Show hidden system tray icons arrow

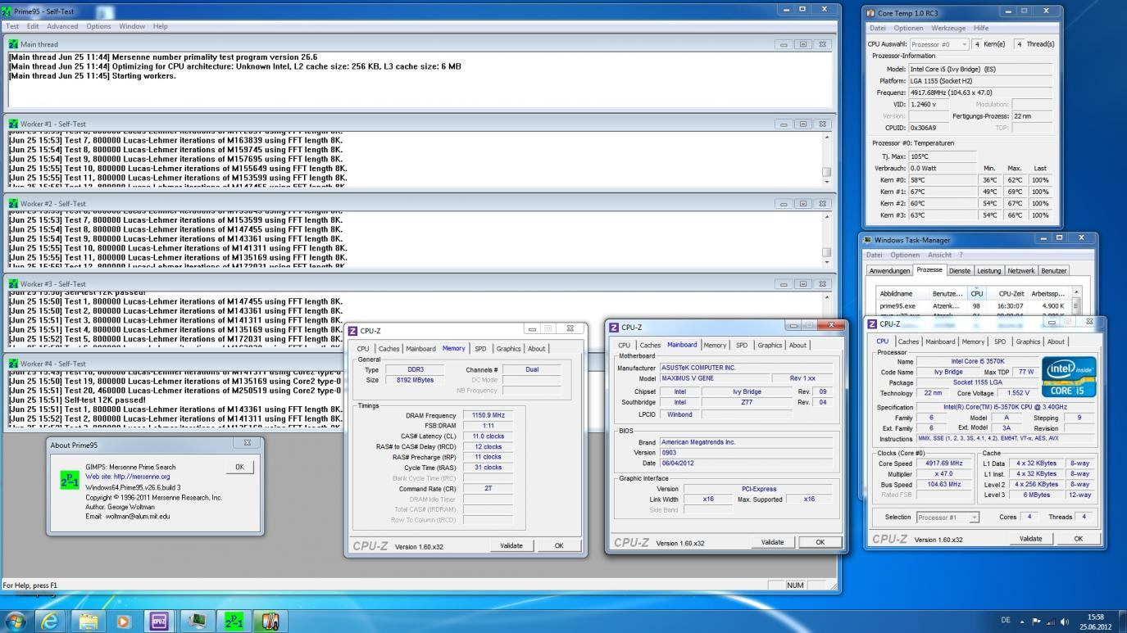click(1024, 622)
